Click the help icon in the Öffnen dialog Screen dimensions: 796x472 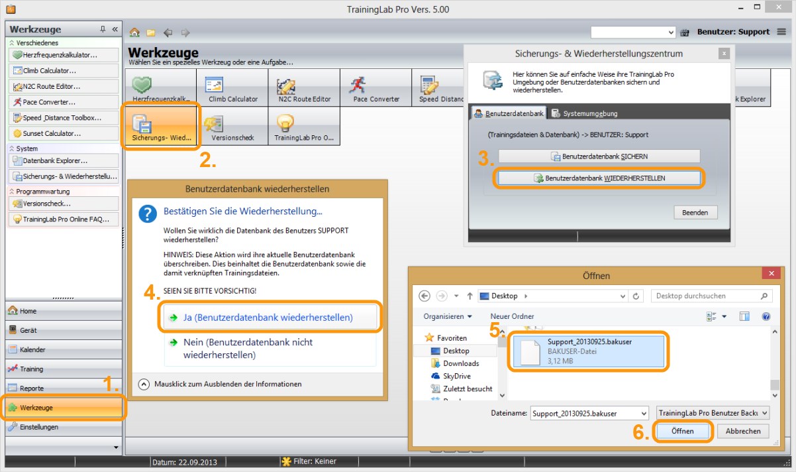(766, 317)
